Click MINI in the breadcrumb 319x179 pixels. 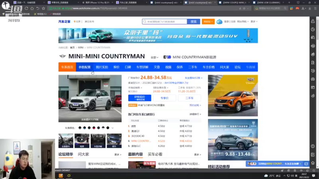tap(81, 47)
